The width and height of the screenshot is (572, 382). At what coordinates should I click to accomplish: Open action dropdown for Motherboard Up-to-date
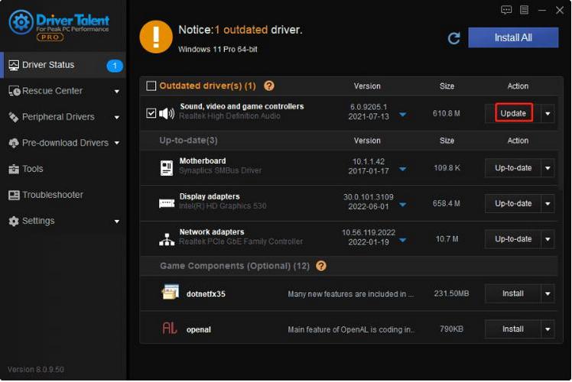click(x=548, y=168)
